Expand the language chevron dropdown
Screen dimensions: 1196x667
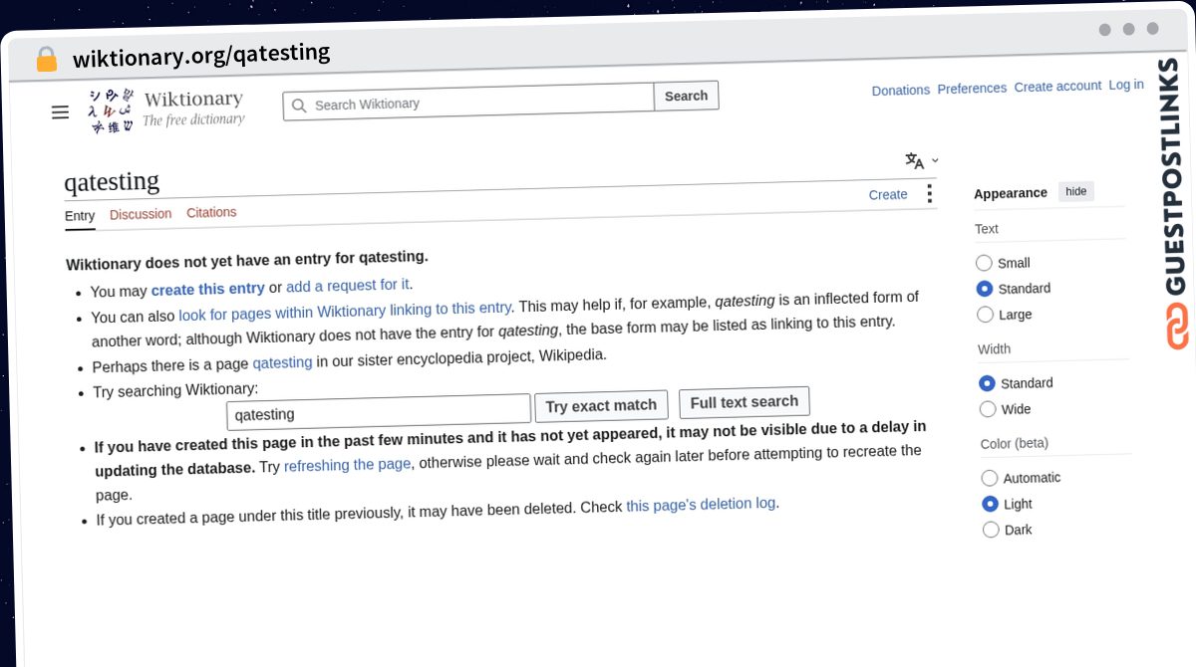(x=935, y=160)
